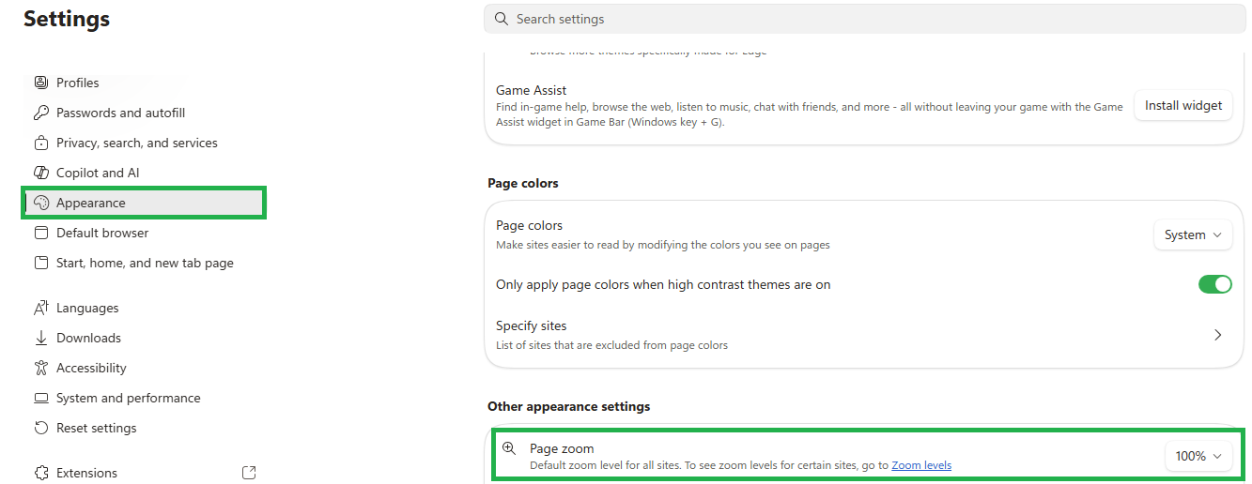The image size is (1252, 484).
Task: Click the magnifying glass icon next to Page zoom
Action: [x=509, y=448]
